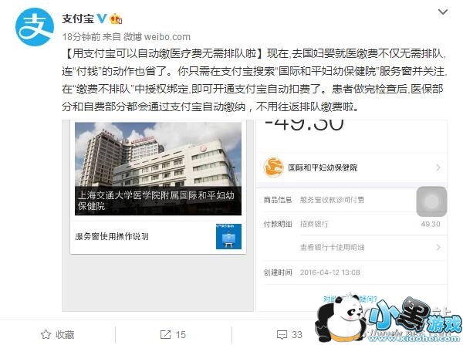463x345 pixels.
Task: Open the repost icon showing 15
Action: coord(165,335)
